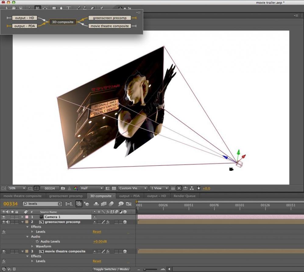Image resolution: width=304 pixels, height=272 pixels.
Task: Toggle Motion Blur for the composition
Action: (x=111, y=204)
